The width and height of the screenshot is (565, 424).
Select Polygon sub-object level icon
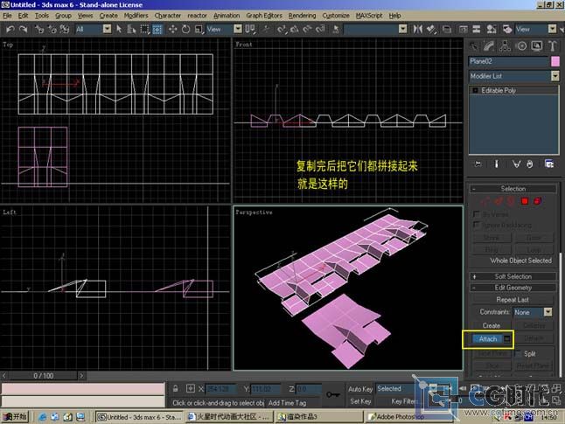pos(525,201)
